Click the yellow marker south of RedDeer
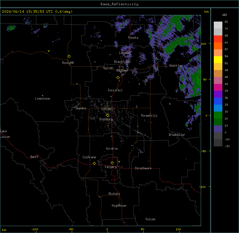The image size is (239, 233). tap(118, 78)
